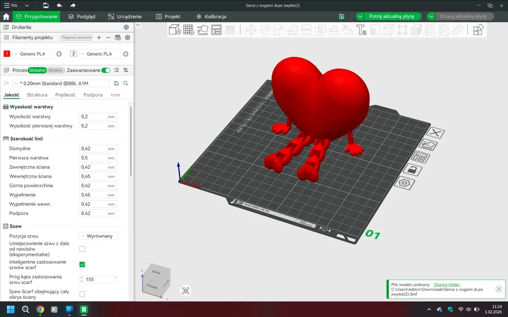Click Objętości płukania button

pyautogui.click(x=77, y=38)
